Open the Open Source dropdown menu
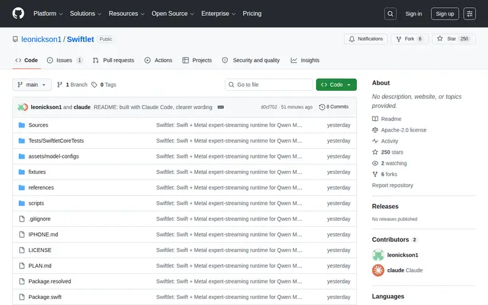This screenshot has width=488, height=305. pos(173,13)
